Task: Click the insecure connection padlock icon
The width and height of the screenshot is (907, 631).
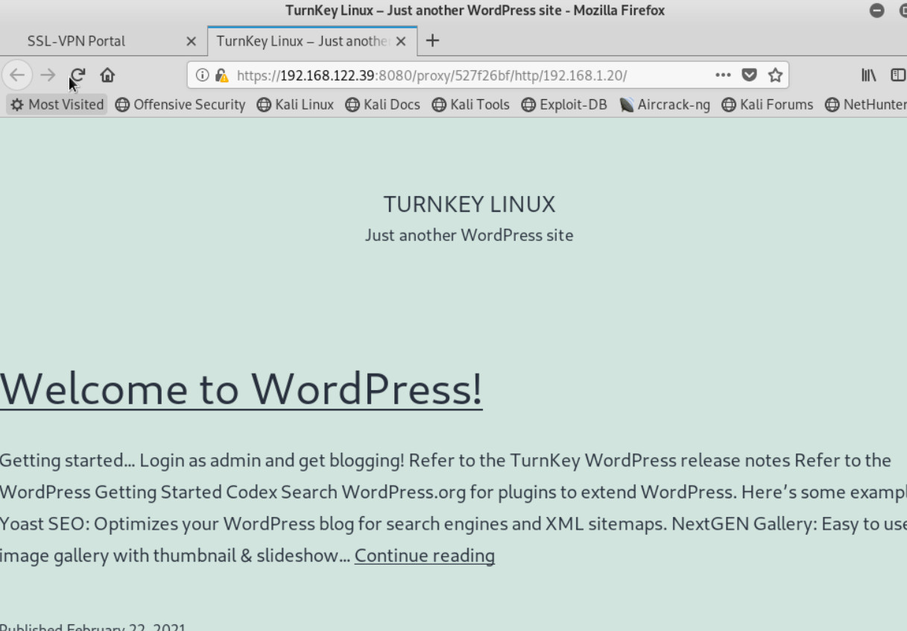Action: click(221, 75)
